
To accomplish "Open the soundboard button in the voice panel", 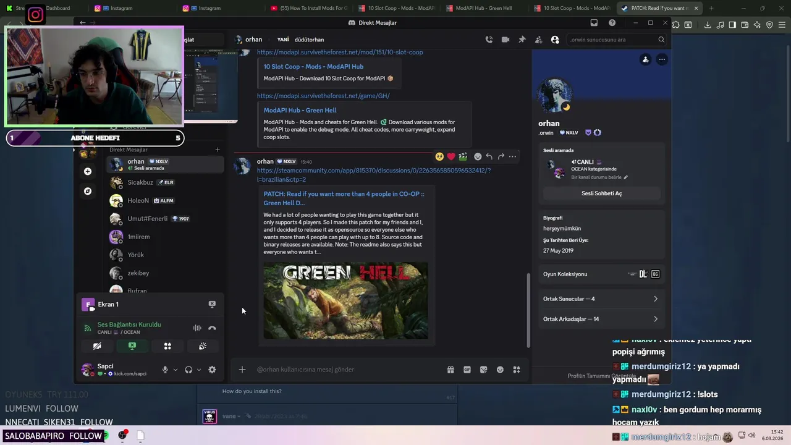I will point(203,346).
